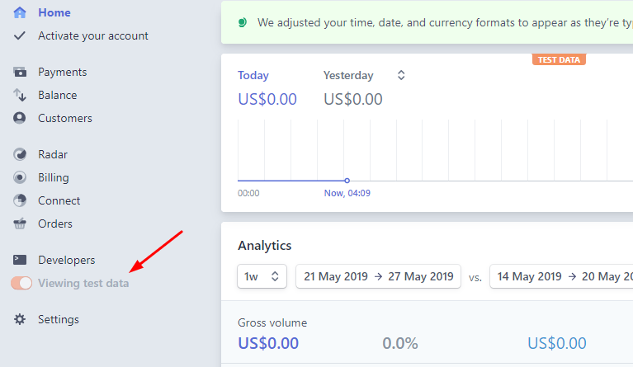Viewport: 633px width, 367px height.
Task: Click the Gross volume US$0.00 value
Action: (x=268, y=343)
